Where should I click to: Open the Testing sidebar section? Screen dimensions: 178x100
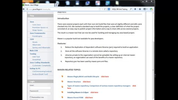pyautogui.click(x=33, y=54)
